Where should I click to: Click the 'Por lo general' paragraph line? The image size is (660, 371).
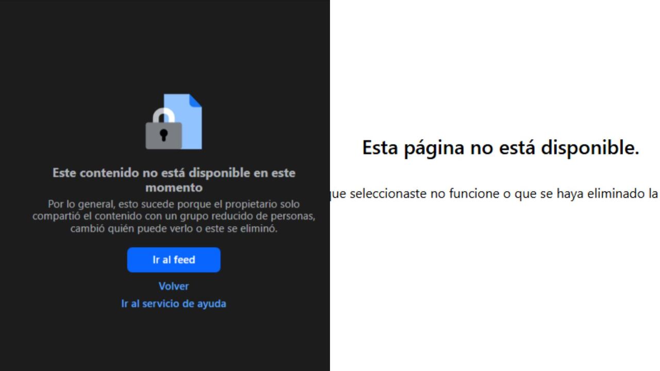point(174,204)
